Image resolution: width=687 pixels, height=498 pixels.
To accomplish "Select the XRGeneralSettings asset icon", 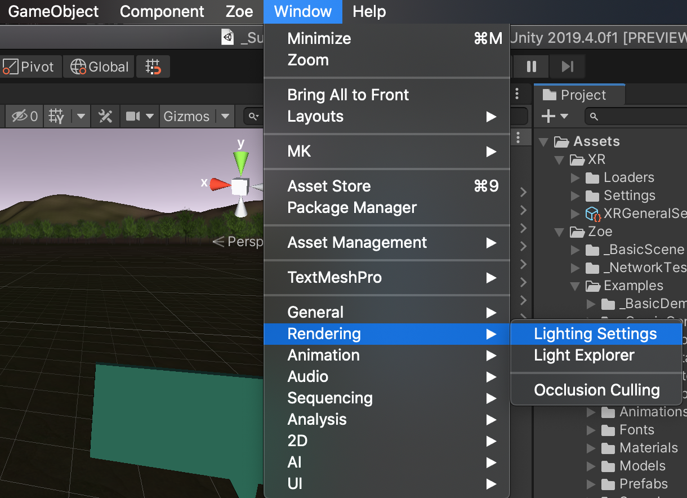I will click(592, 214).
